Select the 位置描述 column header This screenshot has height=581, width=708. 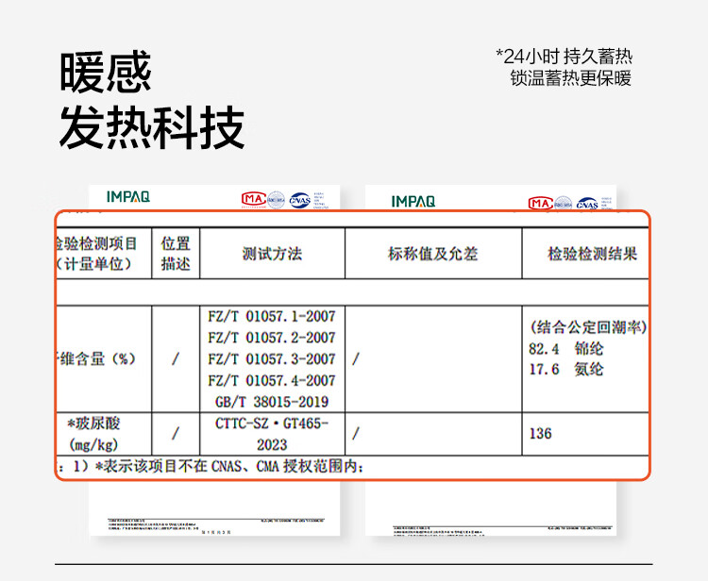(x=176, y=254)
